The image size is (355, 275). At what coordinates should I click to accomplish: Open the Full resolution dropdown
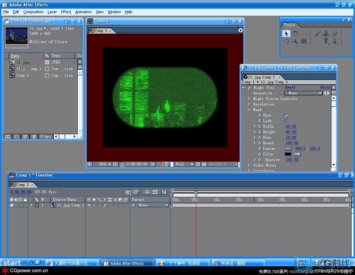(184, 164)
